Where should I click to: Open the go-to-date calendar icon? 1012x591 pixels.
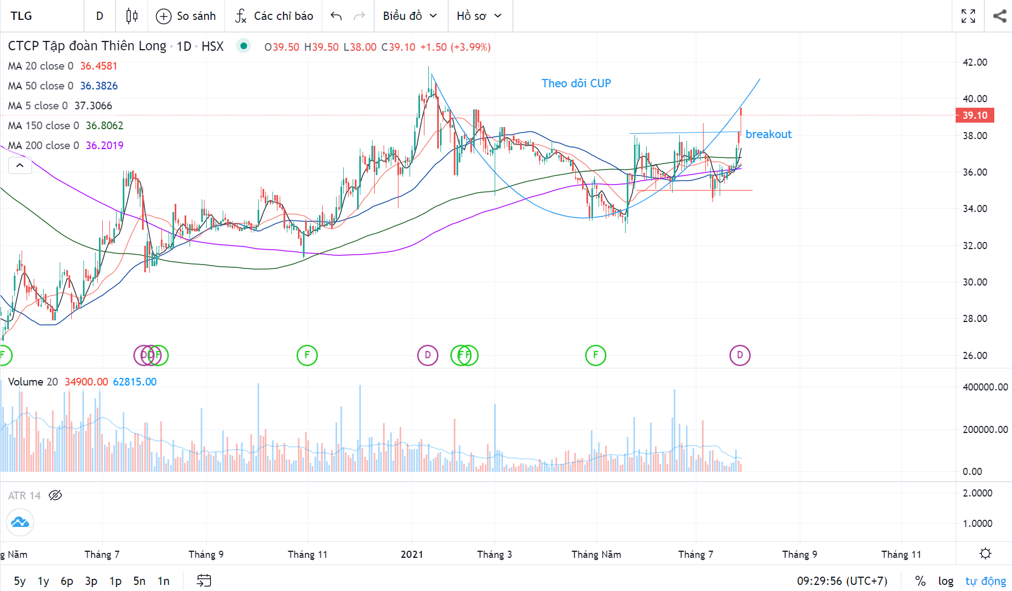204,581
